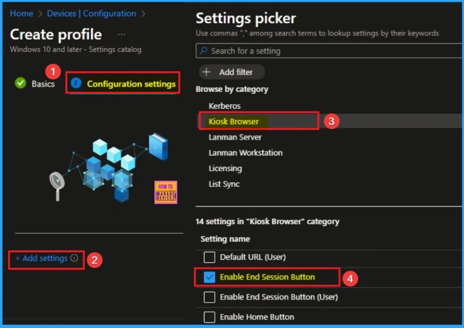Click the How To Manage Devices logo
This screenshot has height=328, width=464.
click(165, 193)
